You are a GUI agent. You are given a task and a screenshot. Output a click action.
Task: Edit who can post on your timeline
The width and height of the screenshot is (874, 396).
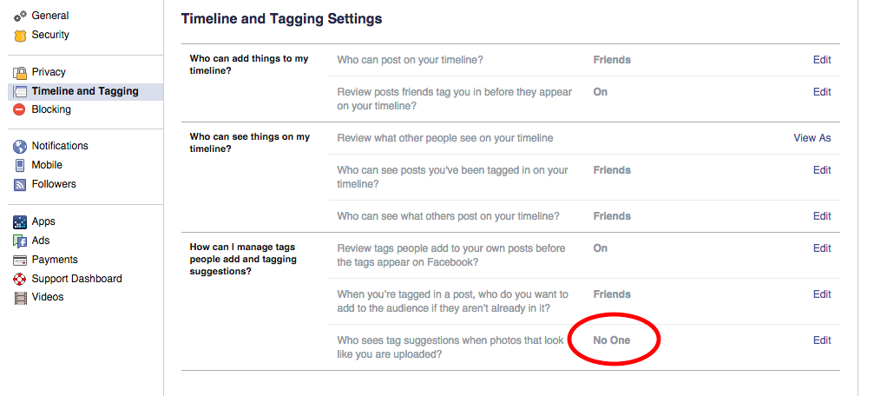coord(821,60)
